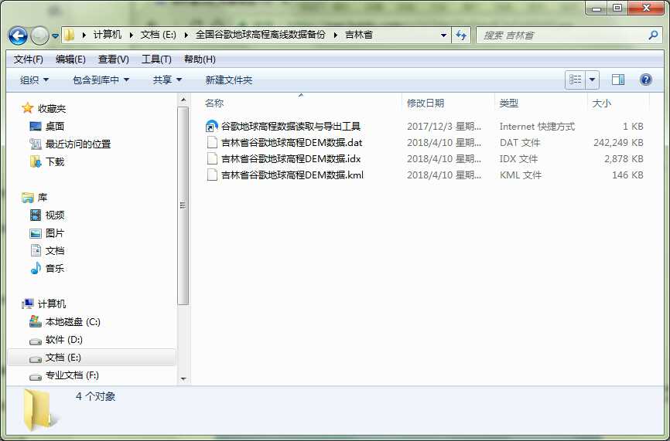The width and height of the screenshot is (670, 441).
Task: Click the navigation pane scrollbar thumb
Action: point(183,205)
